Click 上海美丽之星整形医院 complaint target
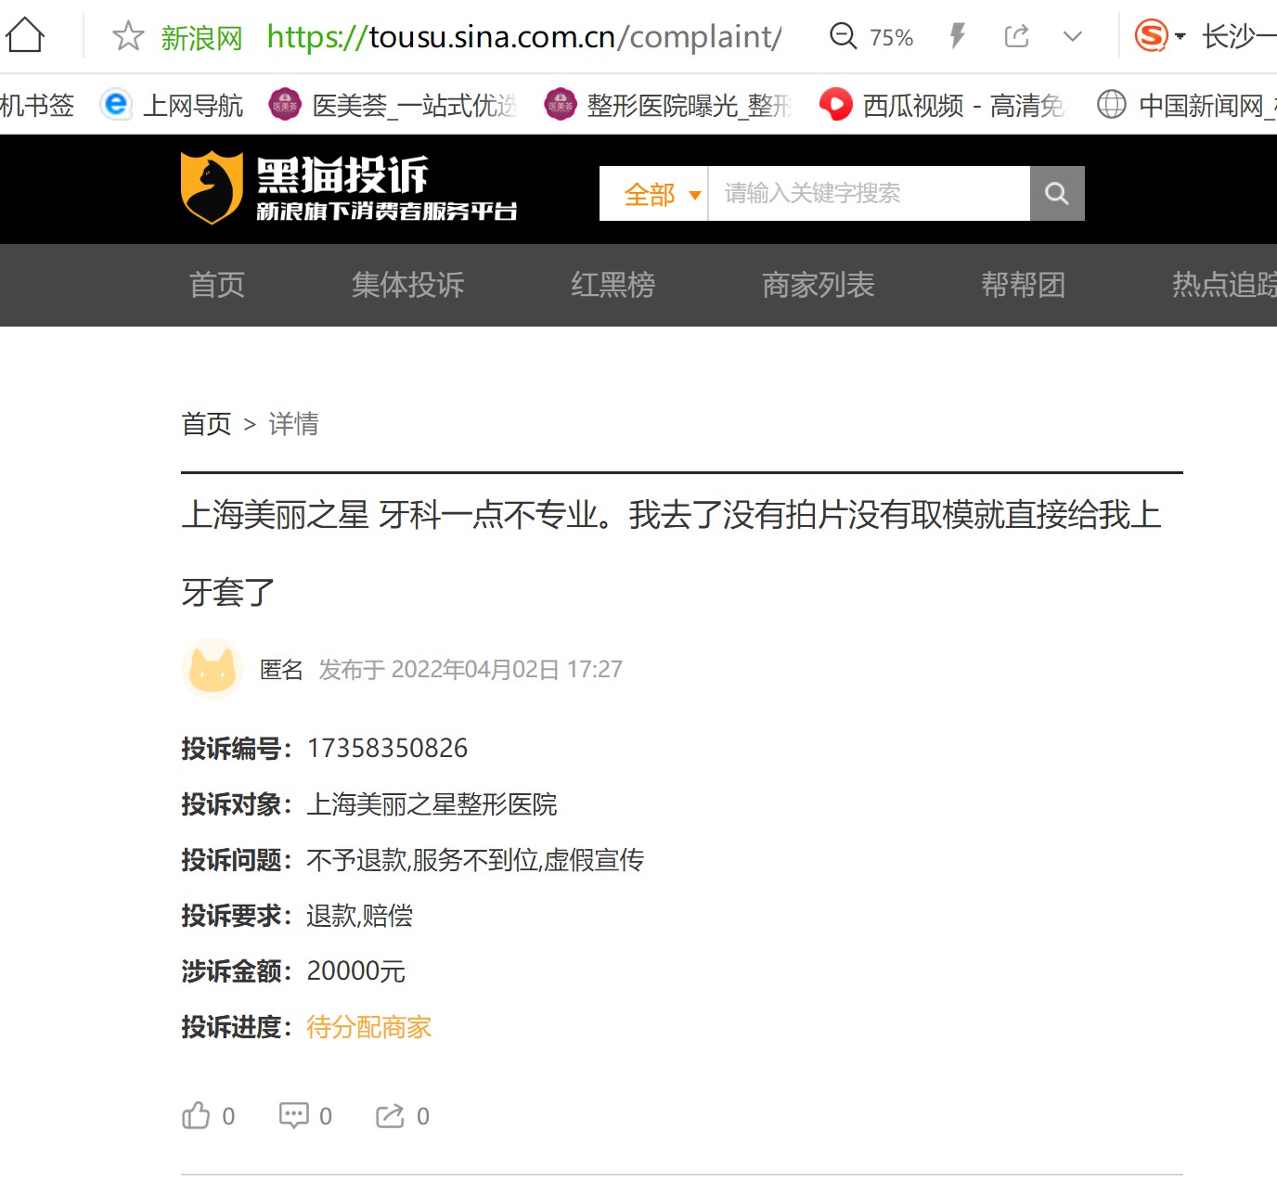Screen dimensions: 1277x1182 pos(432,804)
